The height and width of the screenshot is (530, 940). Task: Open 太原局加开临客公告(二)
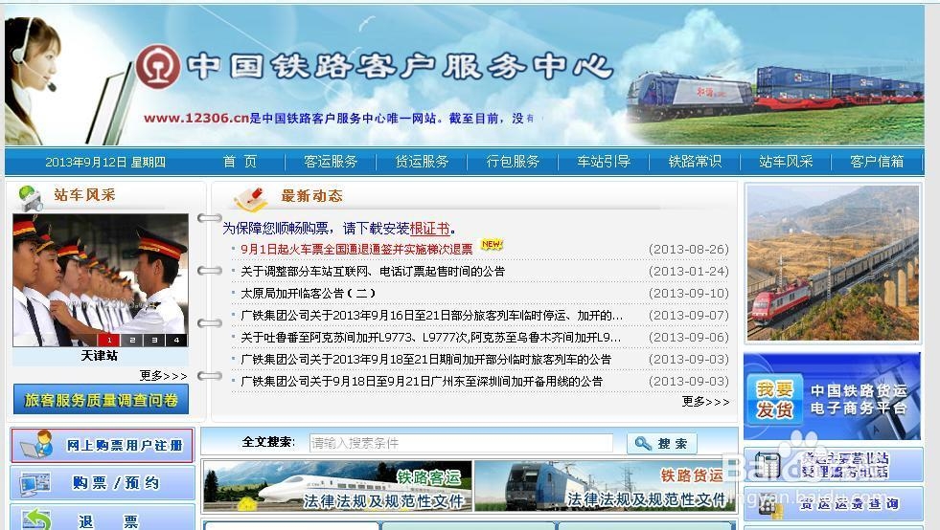click(x=309, y=294)
